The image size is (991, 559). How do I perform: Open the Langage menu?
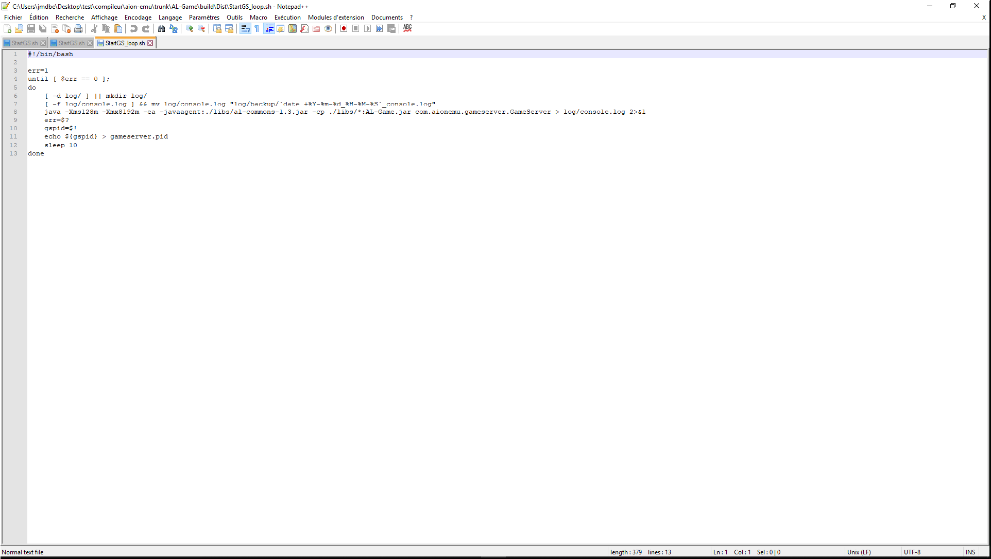pos(170,18)
